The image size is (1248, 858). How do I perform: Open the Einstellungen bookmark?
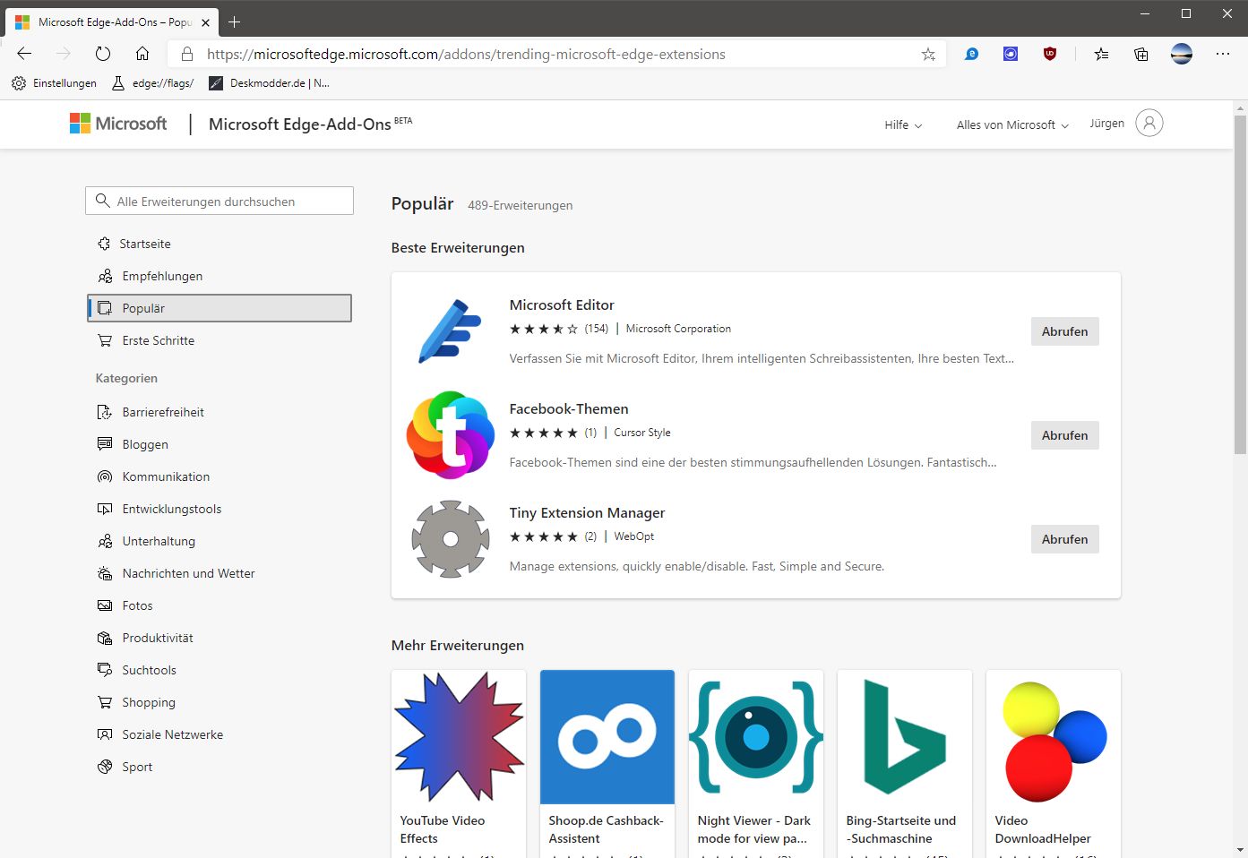(x=54, y=83)
